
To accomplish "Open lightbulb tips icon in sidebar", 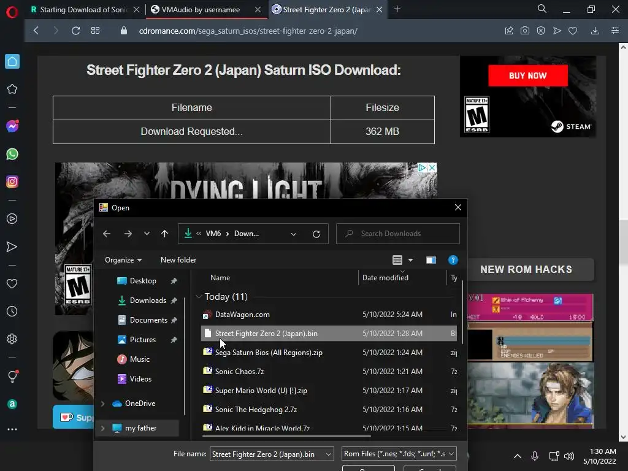I will pos(12,376).
